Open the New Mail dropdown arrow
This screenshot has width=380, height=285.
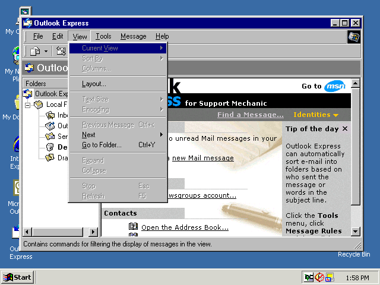coord(46,51)
